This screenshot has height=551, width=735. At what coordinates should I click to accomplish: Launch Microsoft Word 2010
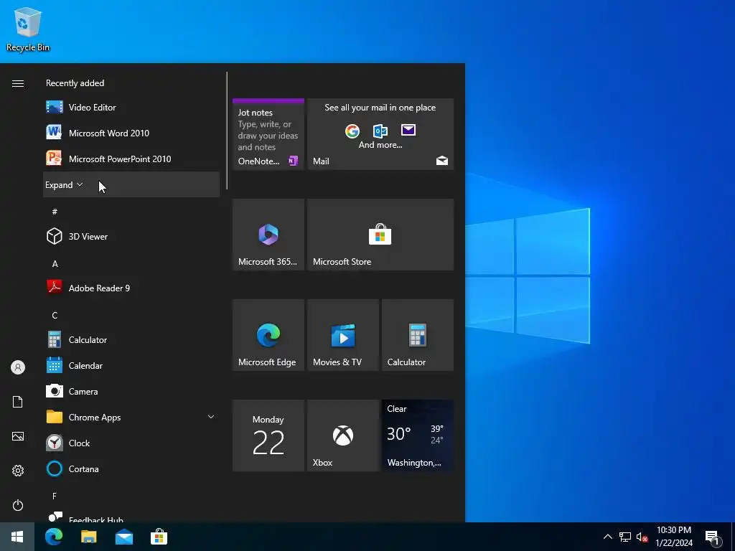(131, 133)
